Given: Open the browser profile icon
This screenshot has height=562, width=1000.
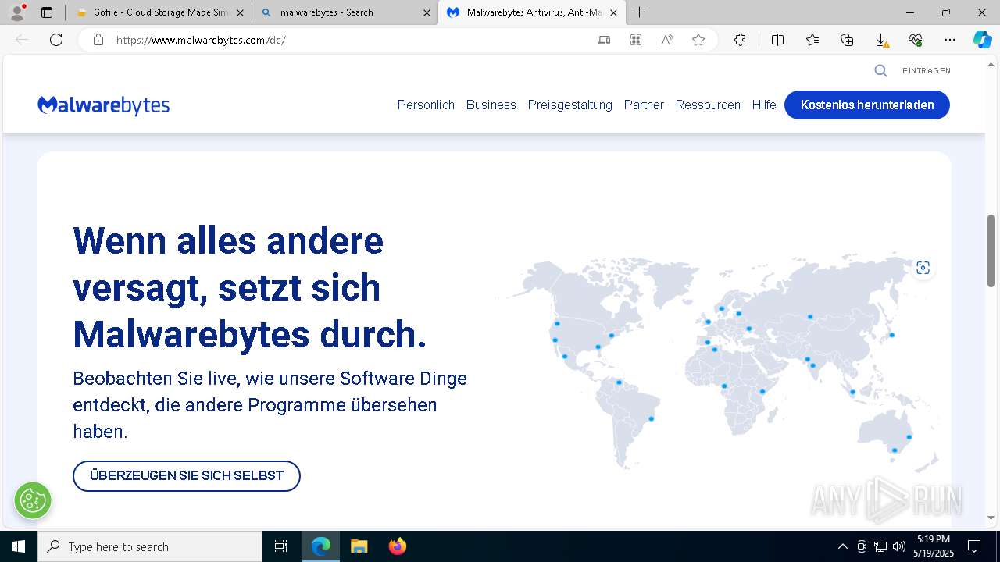Looking at the screenshot, I should (16, 12).
